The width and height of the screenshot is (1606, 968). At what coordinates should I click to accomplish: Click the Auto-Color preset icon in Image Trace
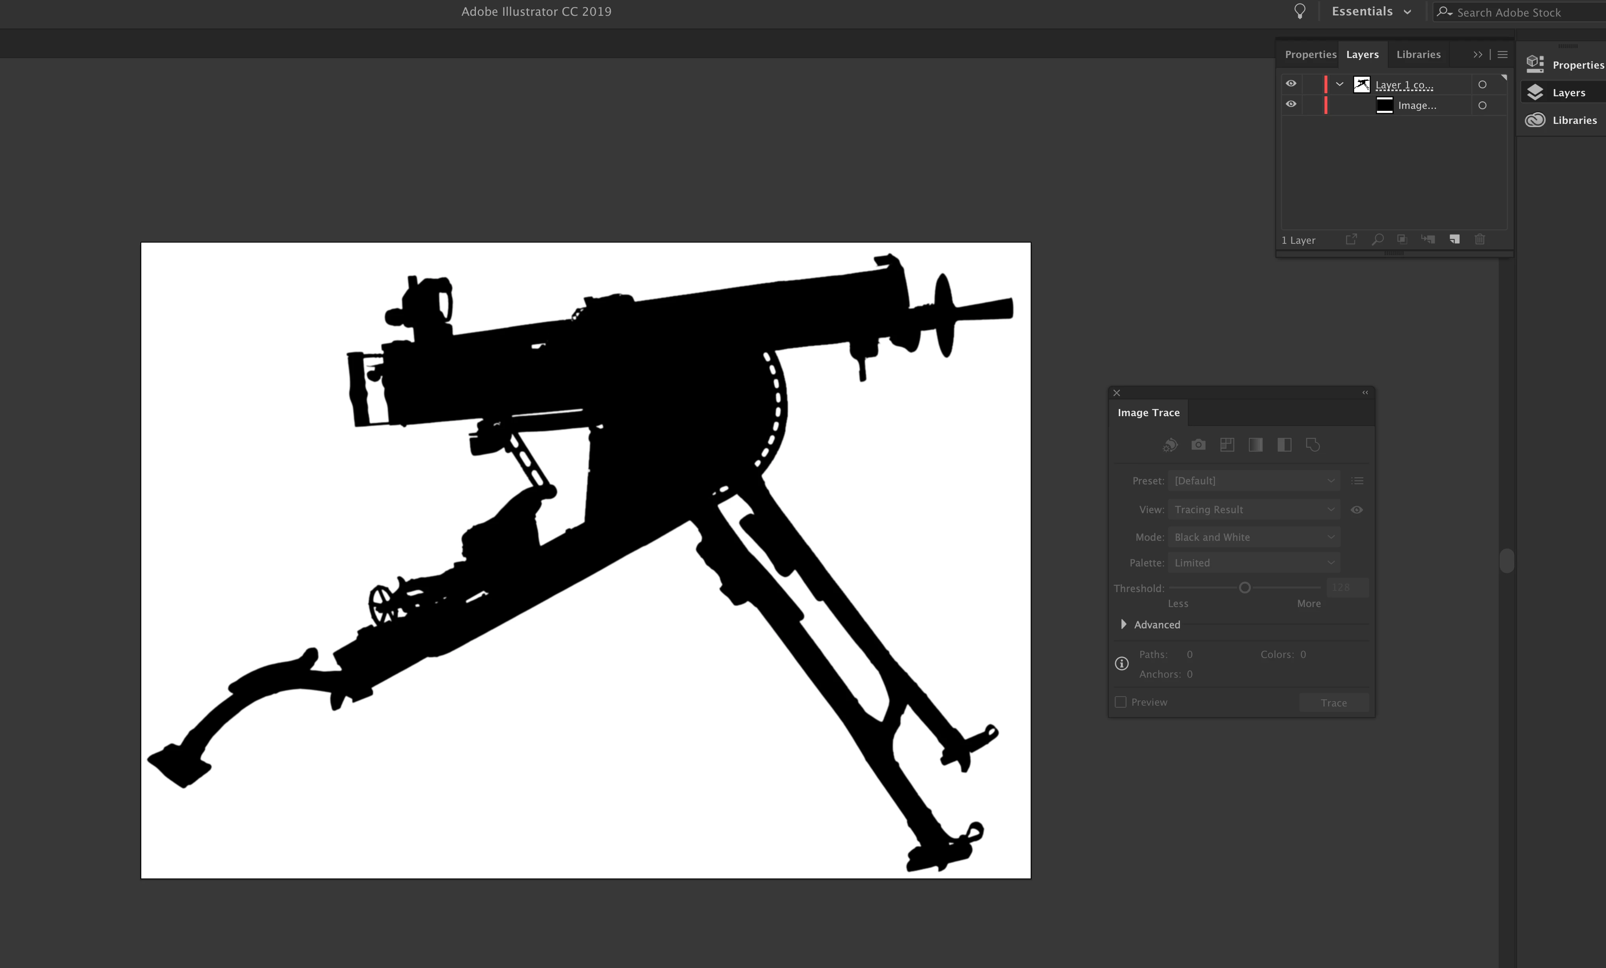tap(1170, 445)
